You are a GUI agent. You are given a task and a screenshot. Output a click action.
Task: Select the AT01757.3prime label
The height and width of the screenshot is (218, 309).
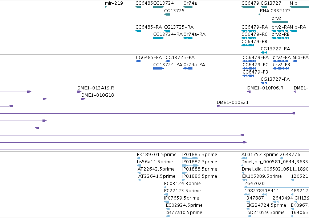click(260, 155)
